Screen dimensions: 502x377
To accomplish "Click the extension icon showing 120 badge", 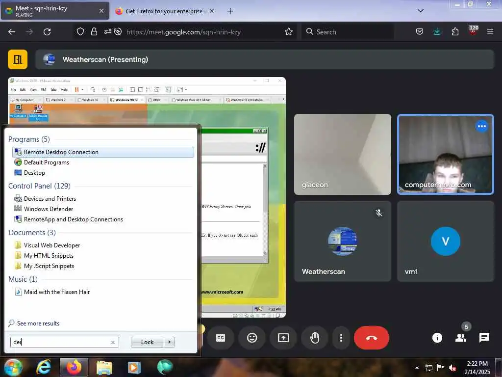I will coord(473,31).
